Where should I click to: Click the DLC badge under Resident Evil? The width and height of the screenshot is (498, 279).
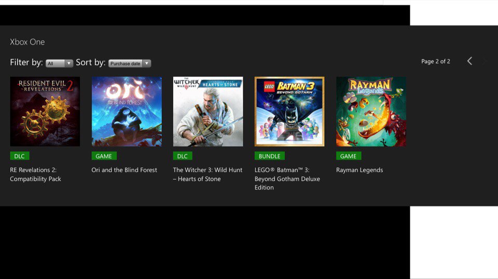[20, 156]
